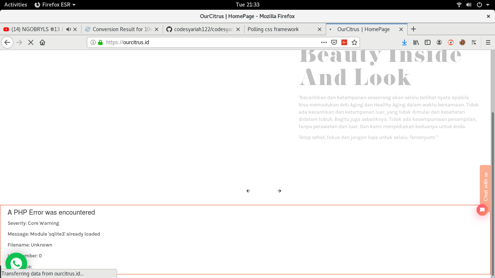Open a new tab with plus button
495x278 pixels.
[413, 29]
